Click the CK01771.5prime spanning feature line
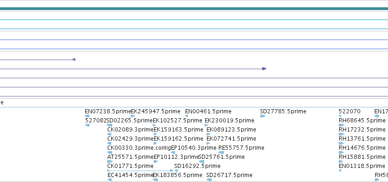Viewport: 388px width, 182px height. click(x=140, y=171)
